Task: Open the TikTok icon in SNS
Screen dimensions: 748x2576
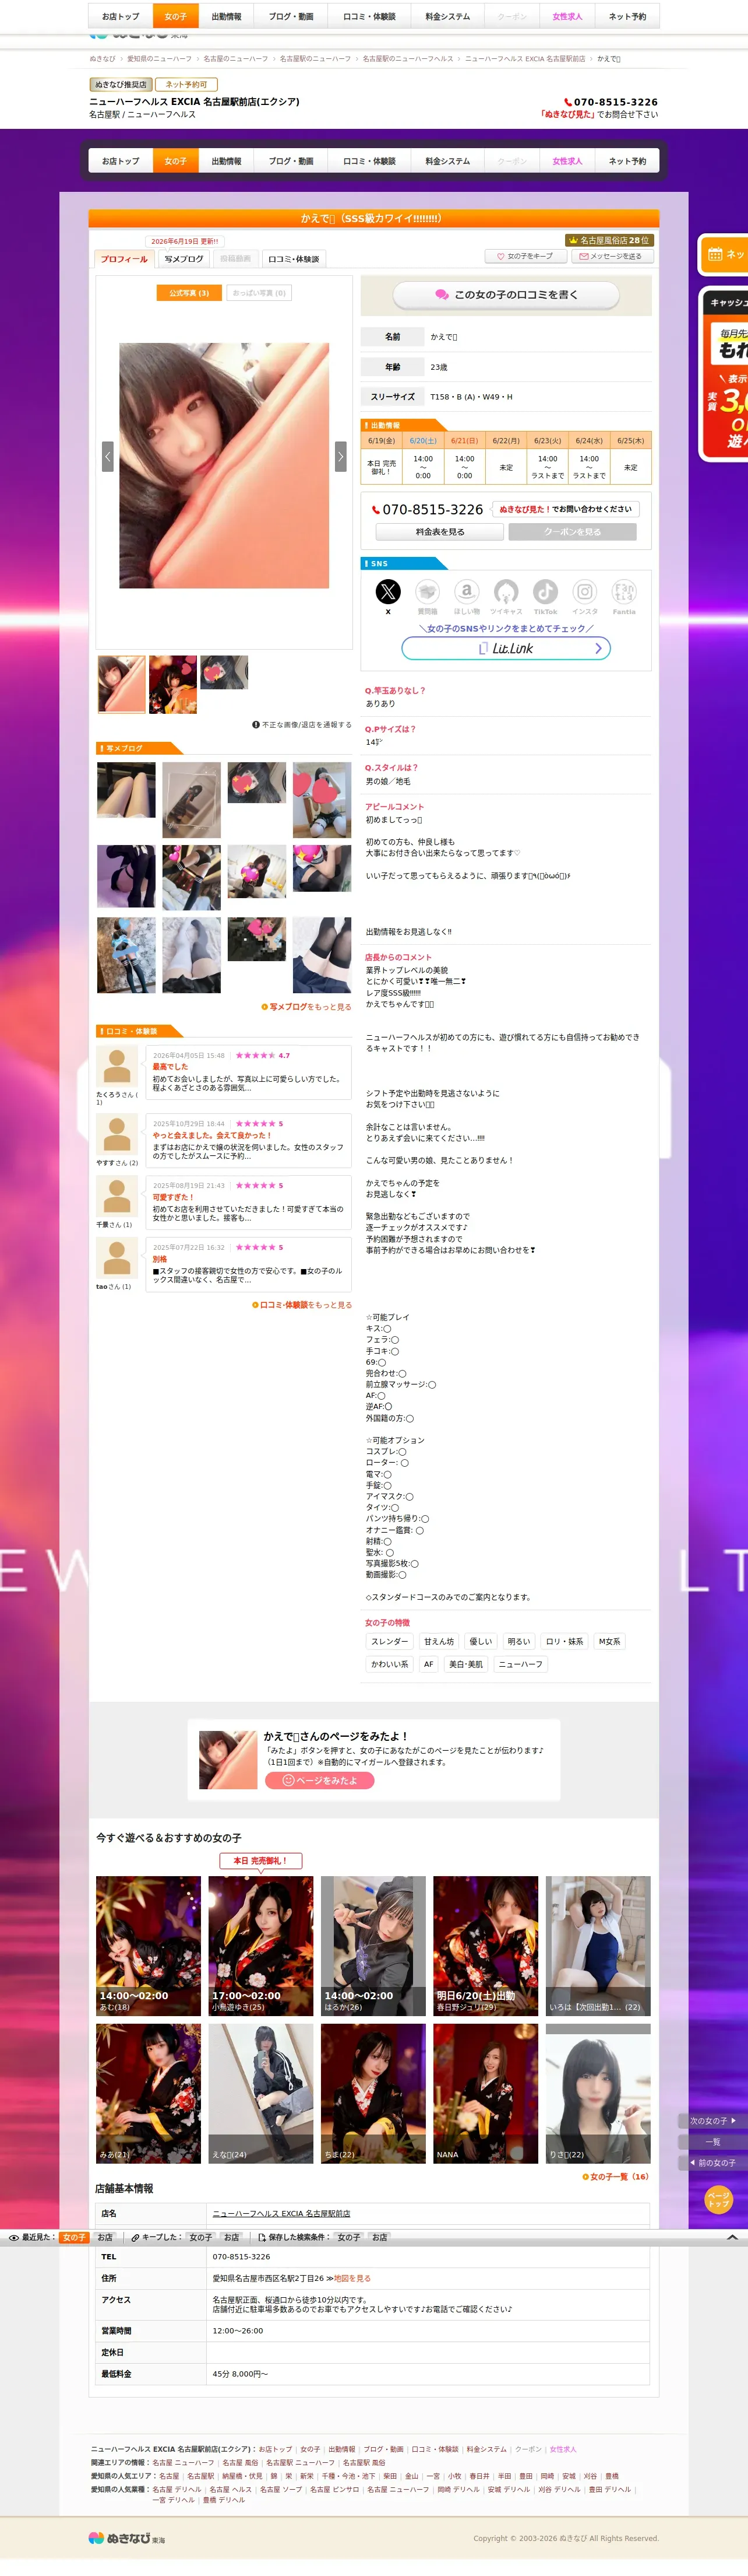Action: point(545,591)
